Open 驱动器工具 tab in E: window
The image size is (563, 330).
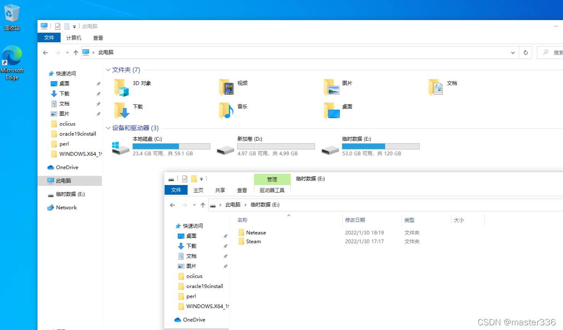[x=272, y=190]
